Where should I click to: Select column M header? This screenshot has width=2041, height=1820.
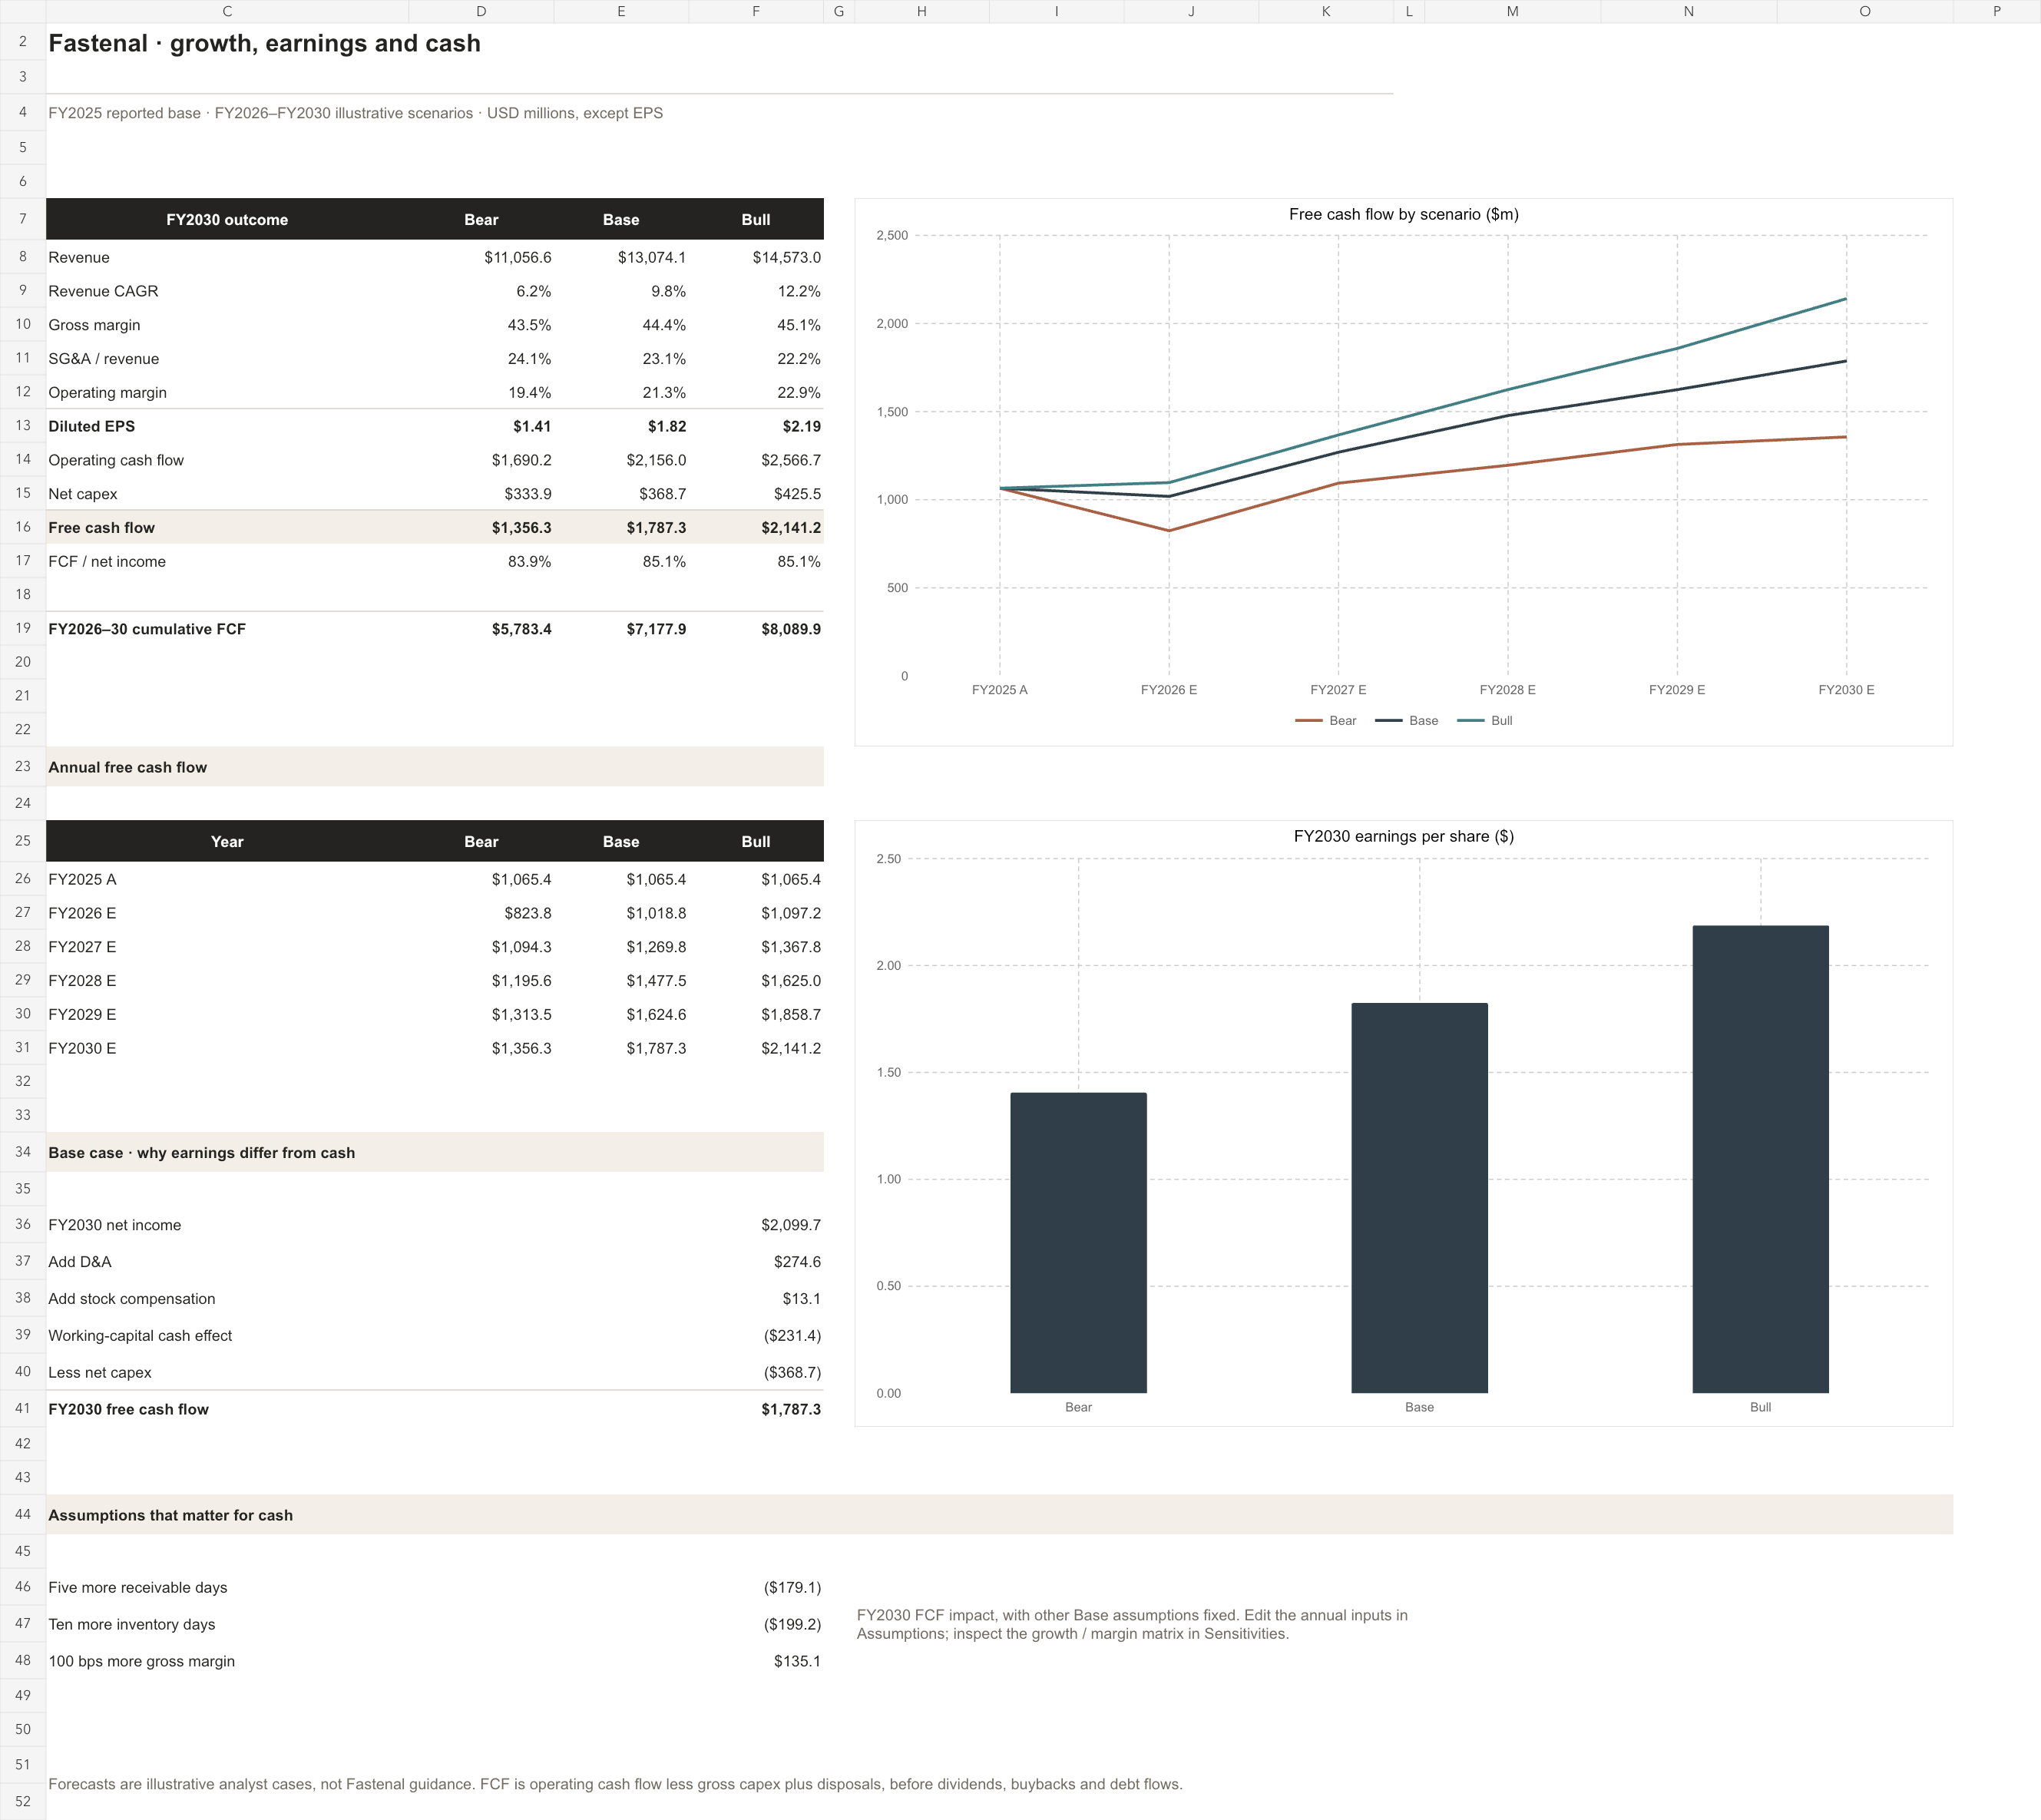point(1512,11)
